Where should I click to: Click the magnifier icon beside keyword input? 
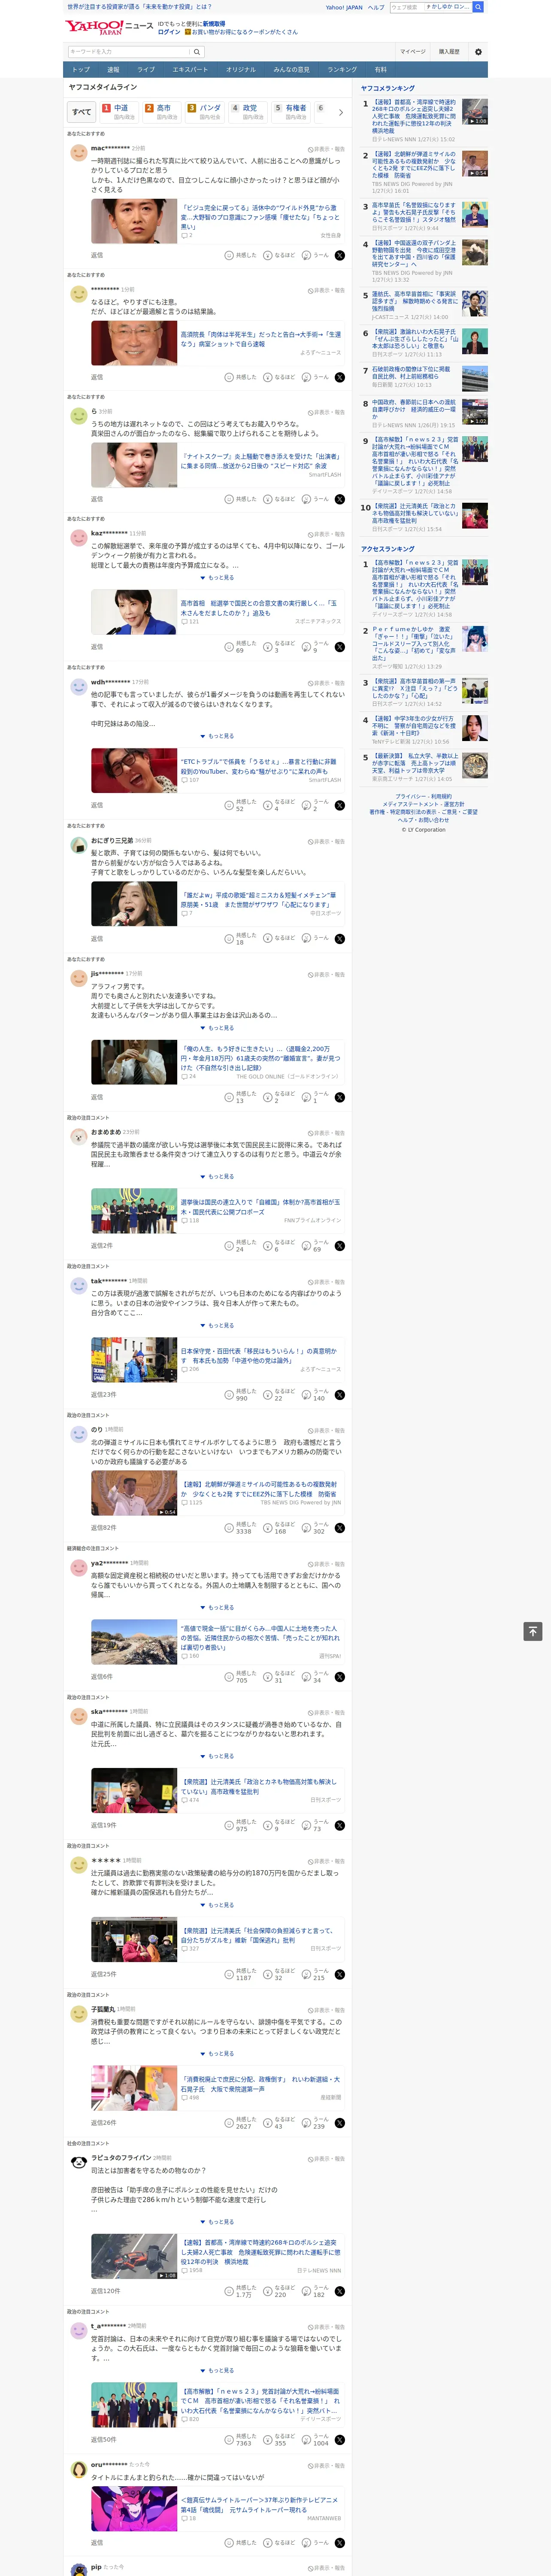coord(197,51)
